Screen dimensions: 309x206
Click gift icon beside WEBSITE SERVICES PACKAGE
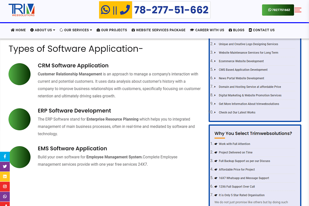pyautogui.click(x=133, y=30)
